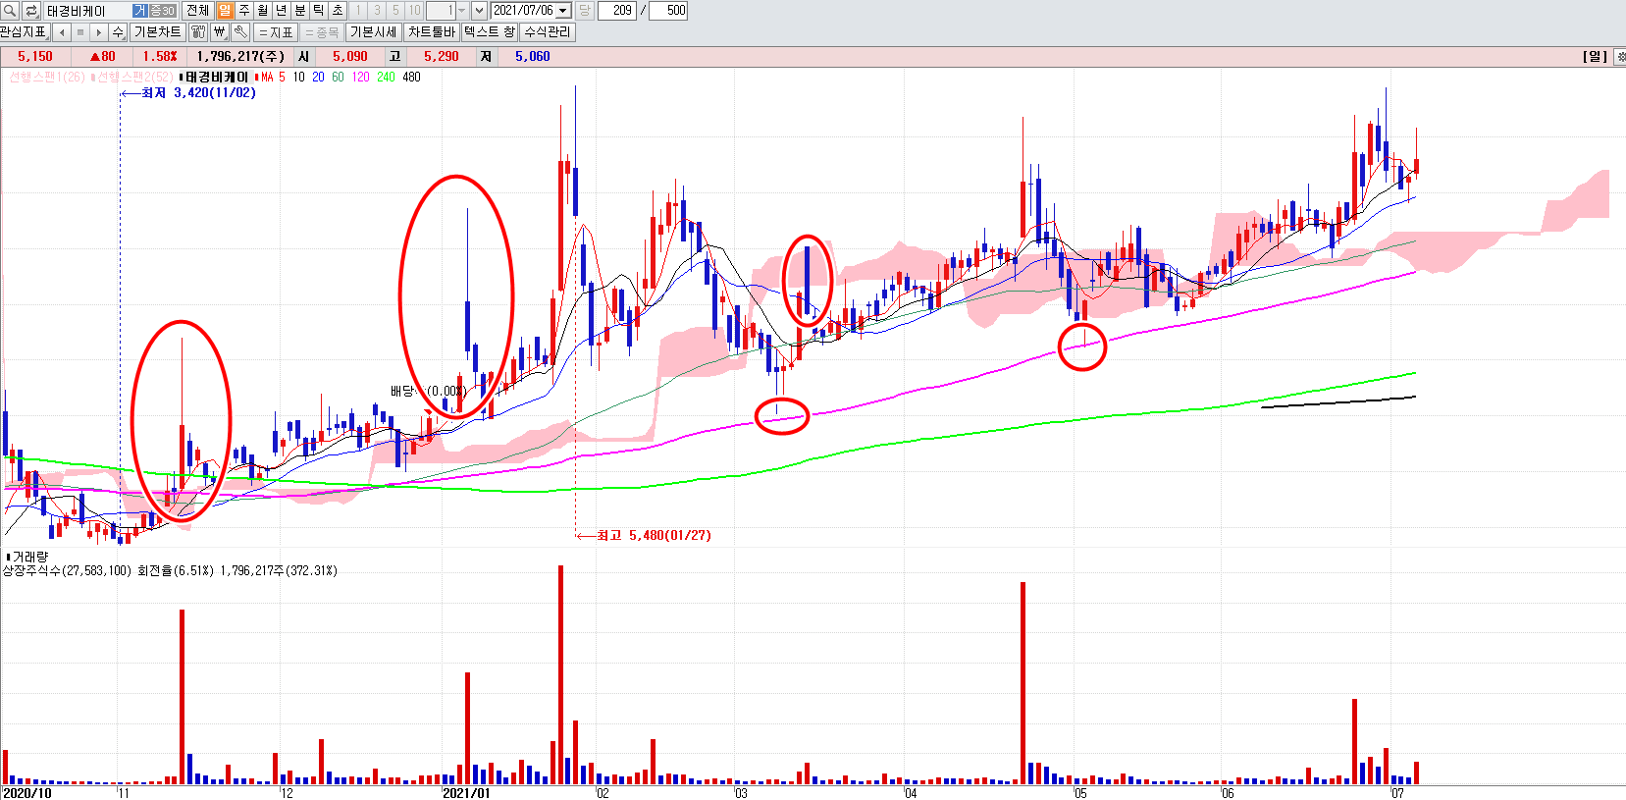Image resolution: width=1626 pixels, height=800 pixels.
Task: Open the =지표 indicator menu
Action: [x=276, y=32]
